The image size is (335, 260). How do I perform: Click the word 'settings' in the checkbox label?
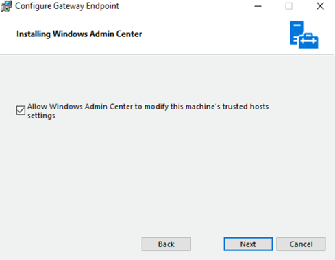pos(41,116)
